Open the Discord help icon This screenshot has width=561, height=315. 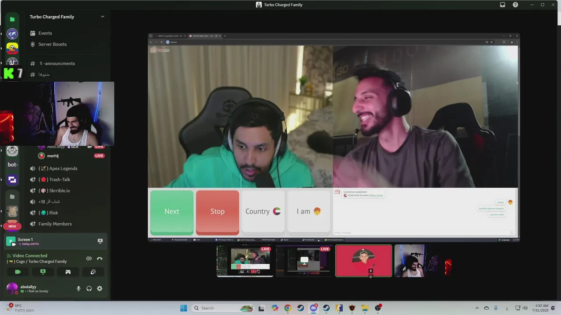click(515, 5)
